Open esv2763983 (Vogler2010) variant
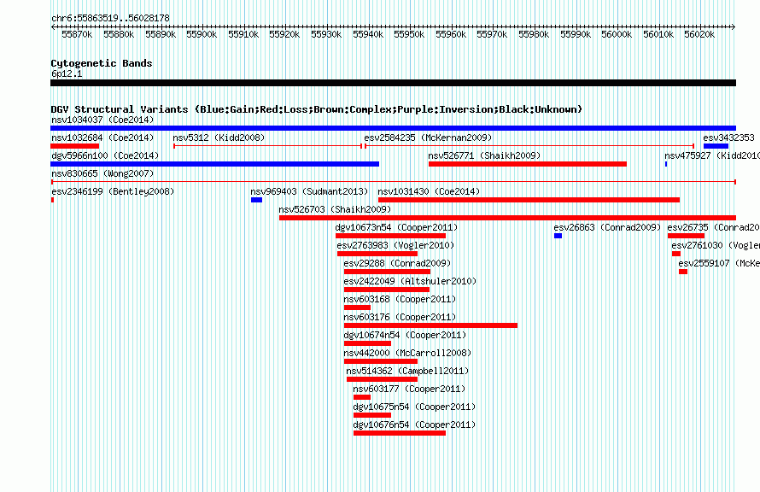Image resolution: width=760 pixels, height=492 pixels. [395, 245]
